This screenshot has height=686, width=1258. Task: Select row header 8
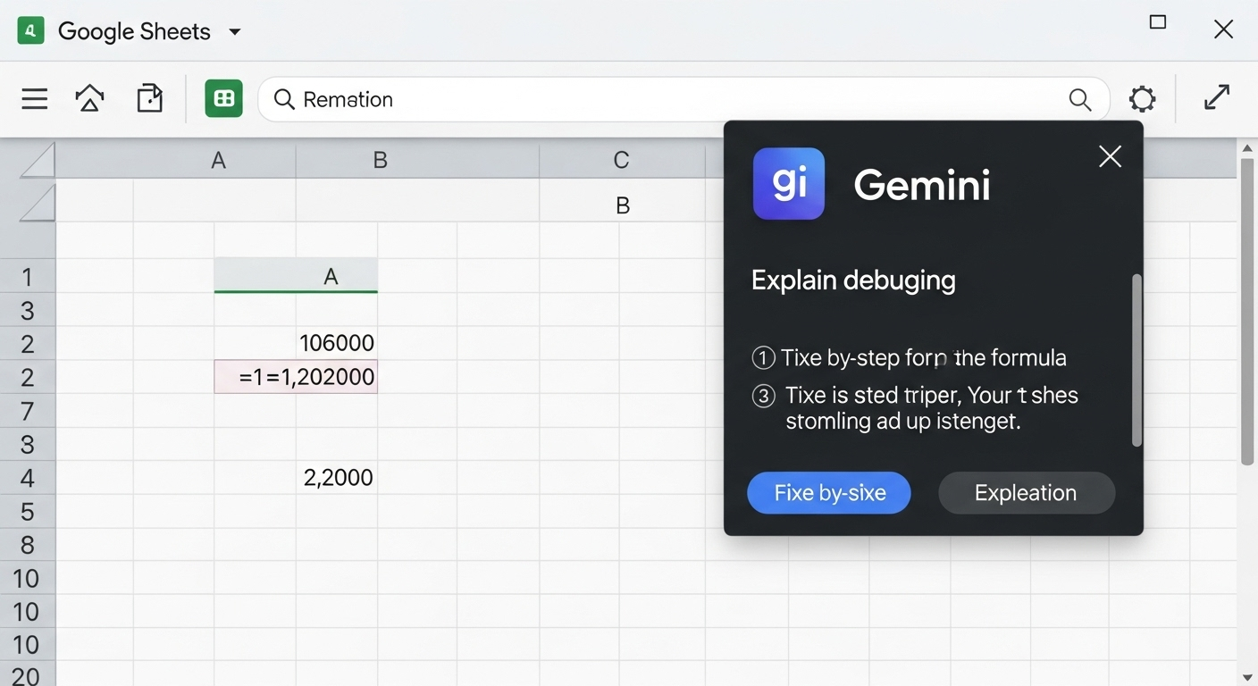tap(27, 545)
